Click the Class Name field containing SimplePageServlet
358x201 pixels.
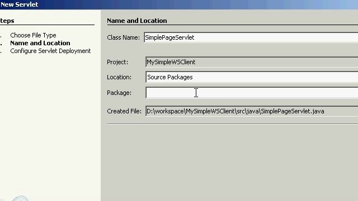[251, 37]
